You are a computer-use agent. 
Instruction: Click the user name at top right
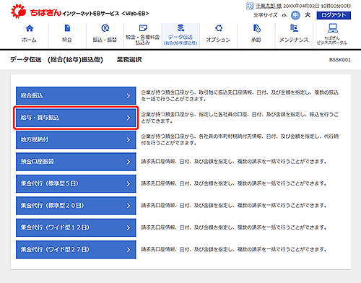[x=269, y=6]
